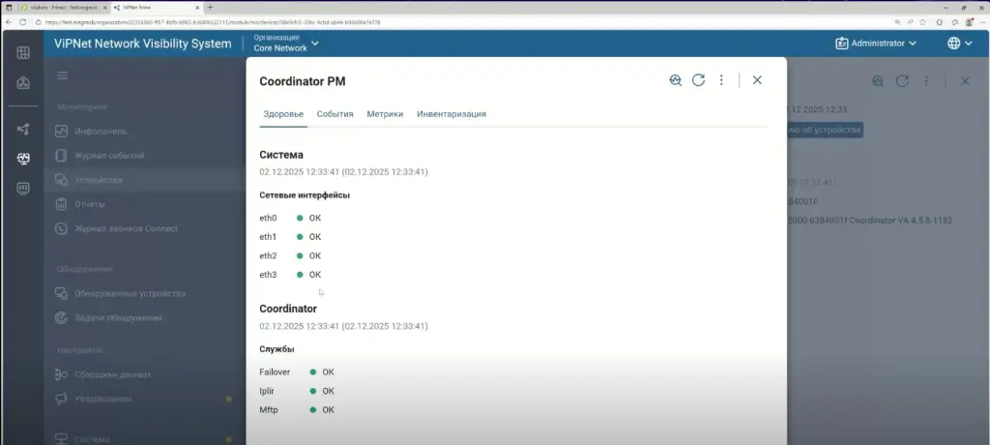Click the network nodes icon in left rail
This screenshot has height=445, width=990.
pyautogui.click(x=23, y=129)
